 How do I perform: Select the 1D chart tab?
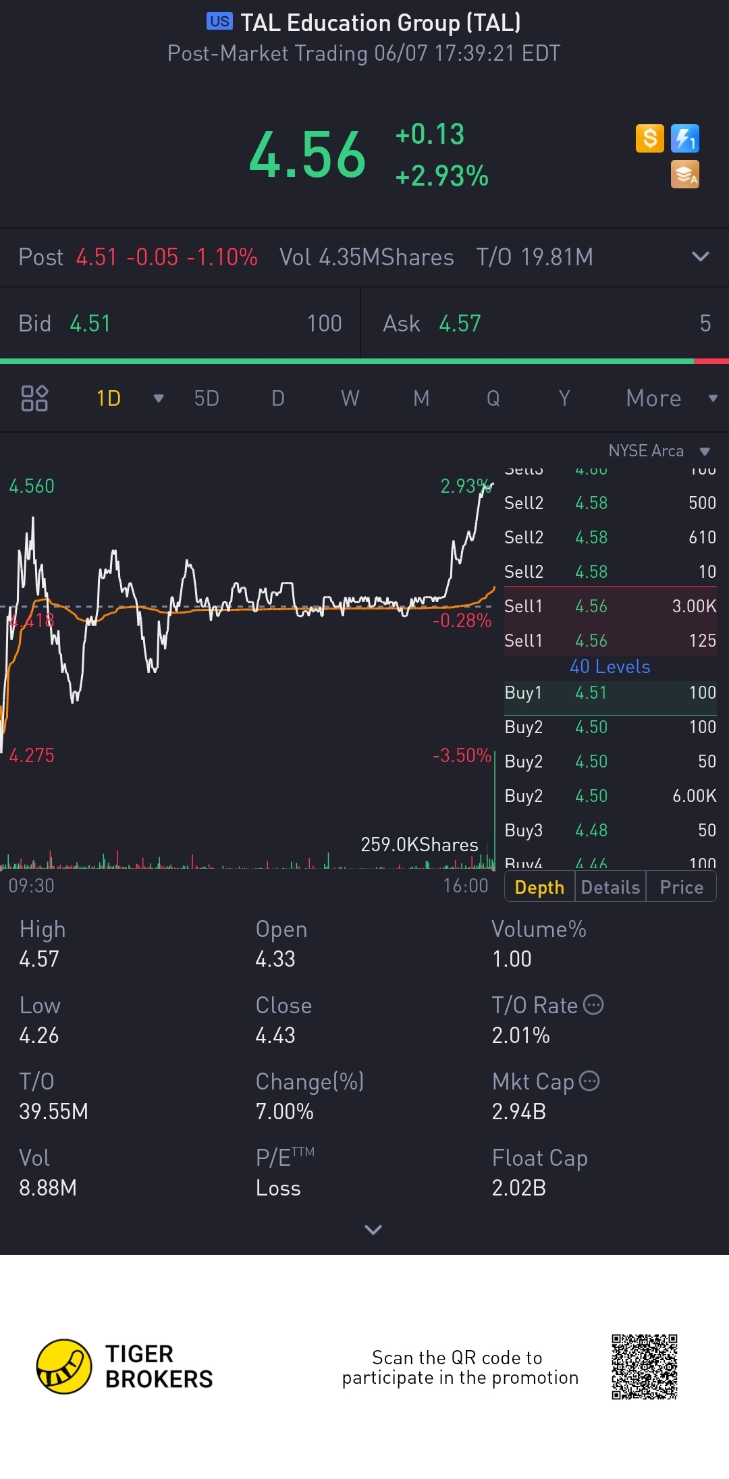click(x=109, y=398)
